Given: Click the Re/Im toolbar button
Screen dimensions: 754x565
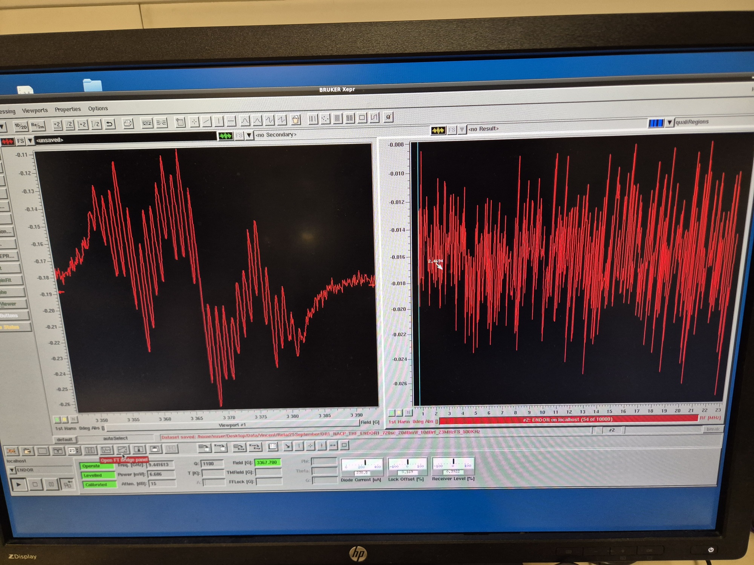Looking at the screenshot, I should 38,125.
